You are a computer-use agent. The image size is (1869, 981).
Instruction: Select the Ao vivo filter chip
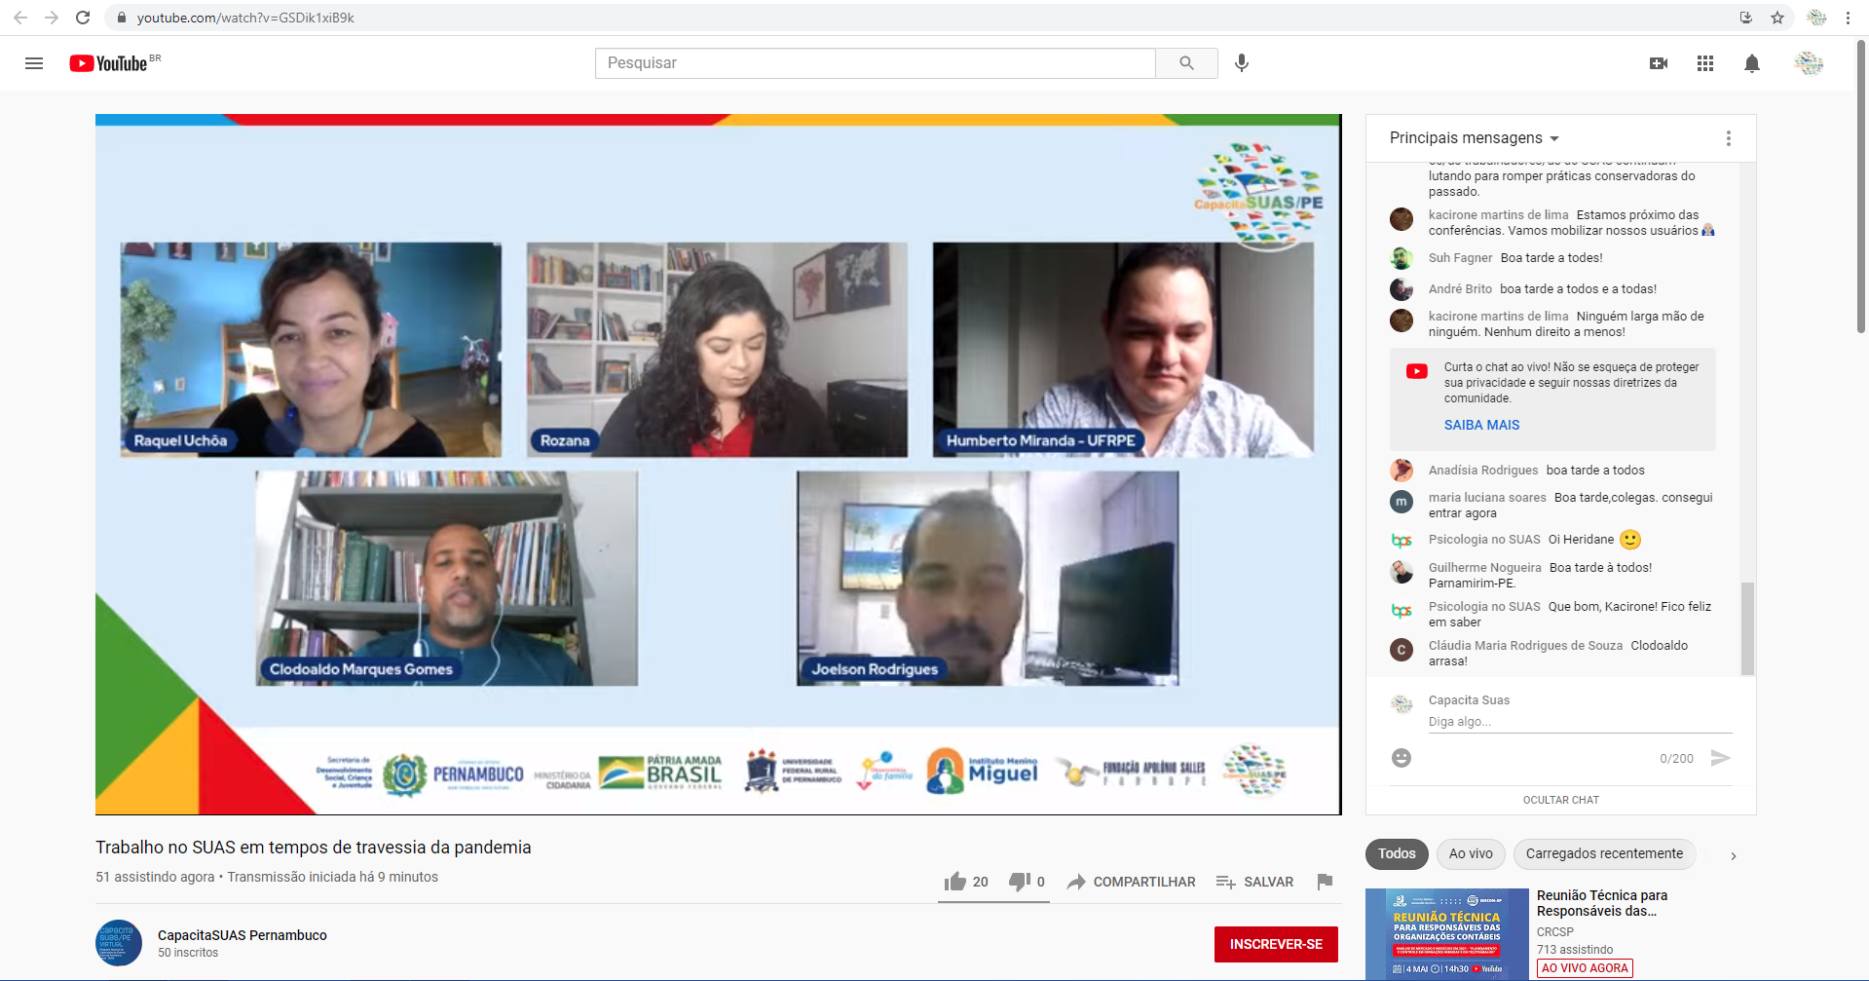(x=1470, y=854)
